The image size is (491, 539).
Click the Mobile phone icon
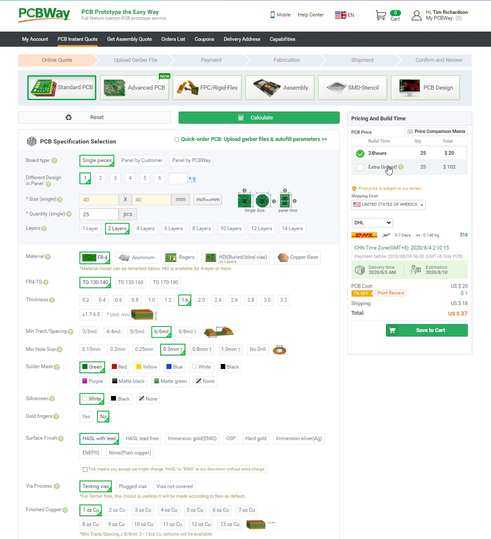coord(272,15)
